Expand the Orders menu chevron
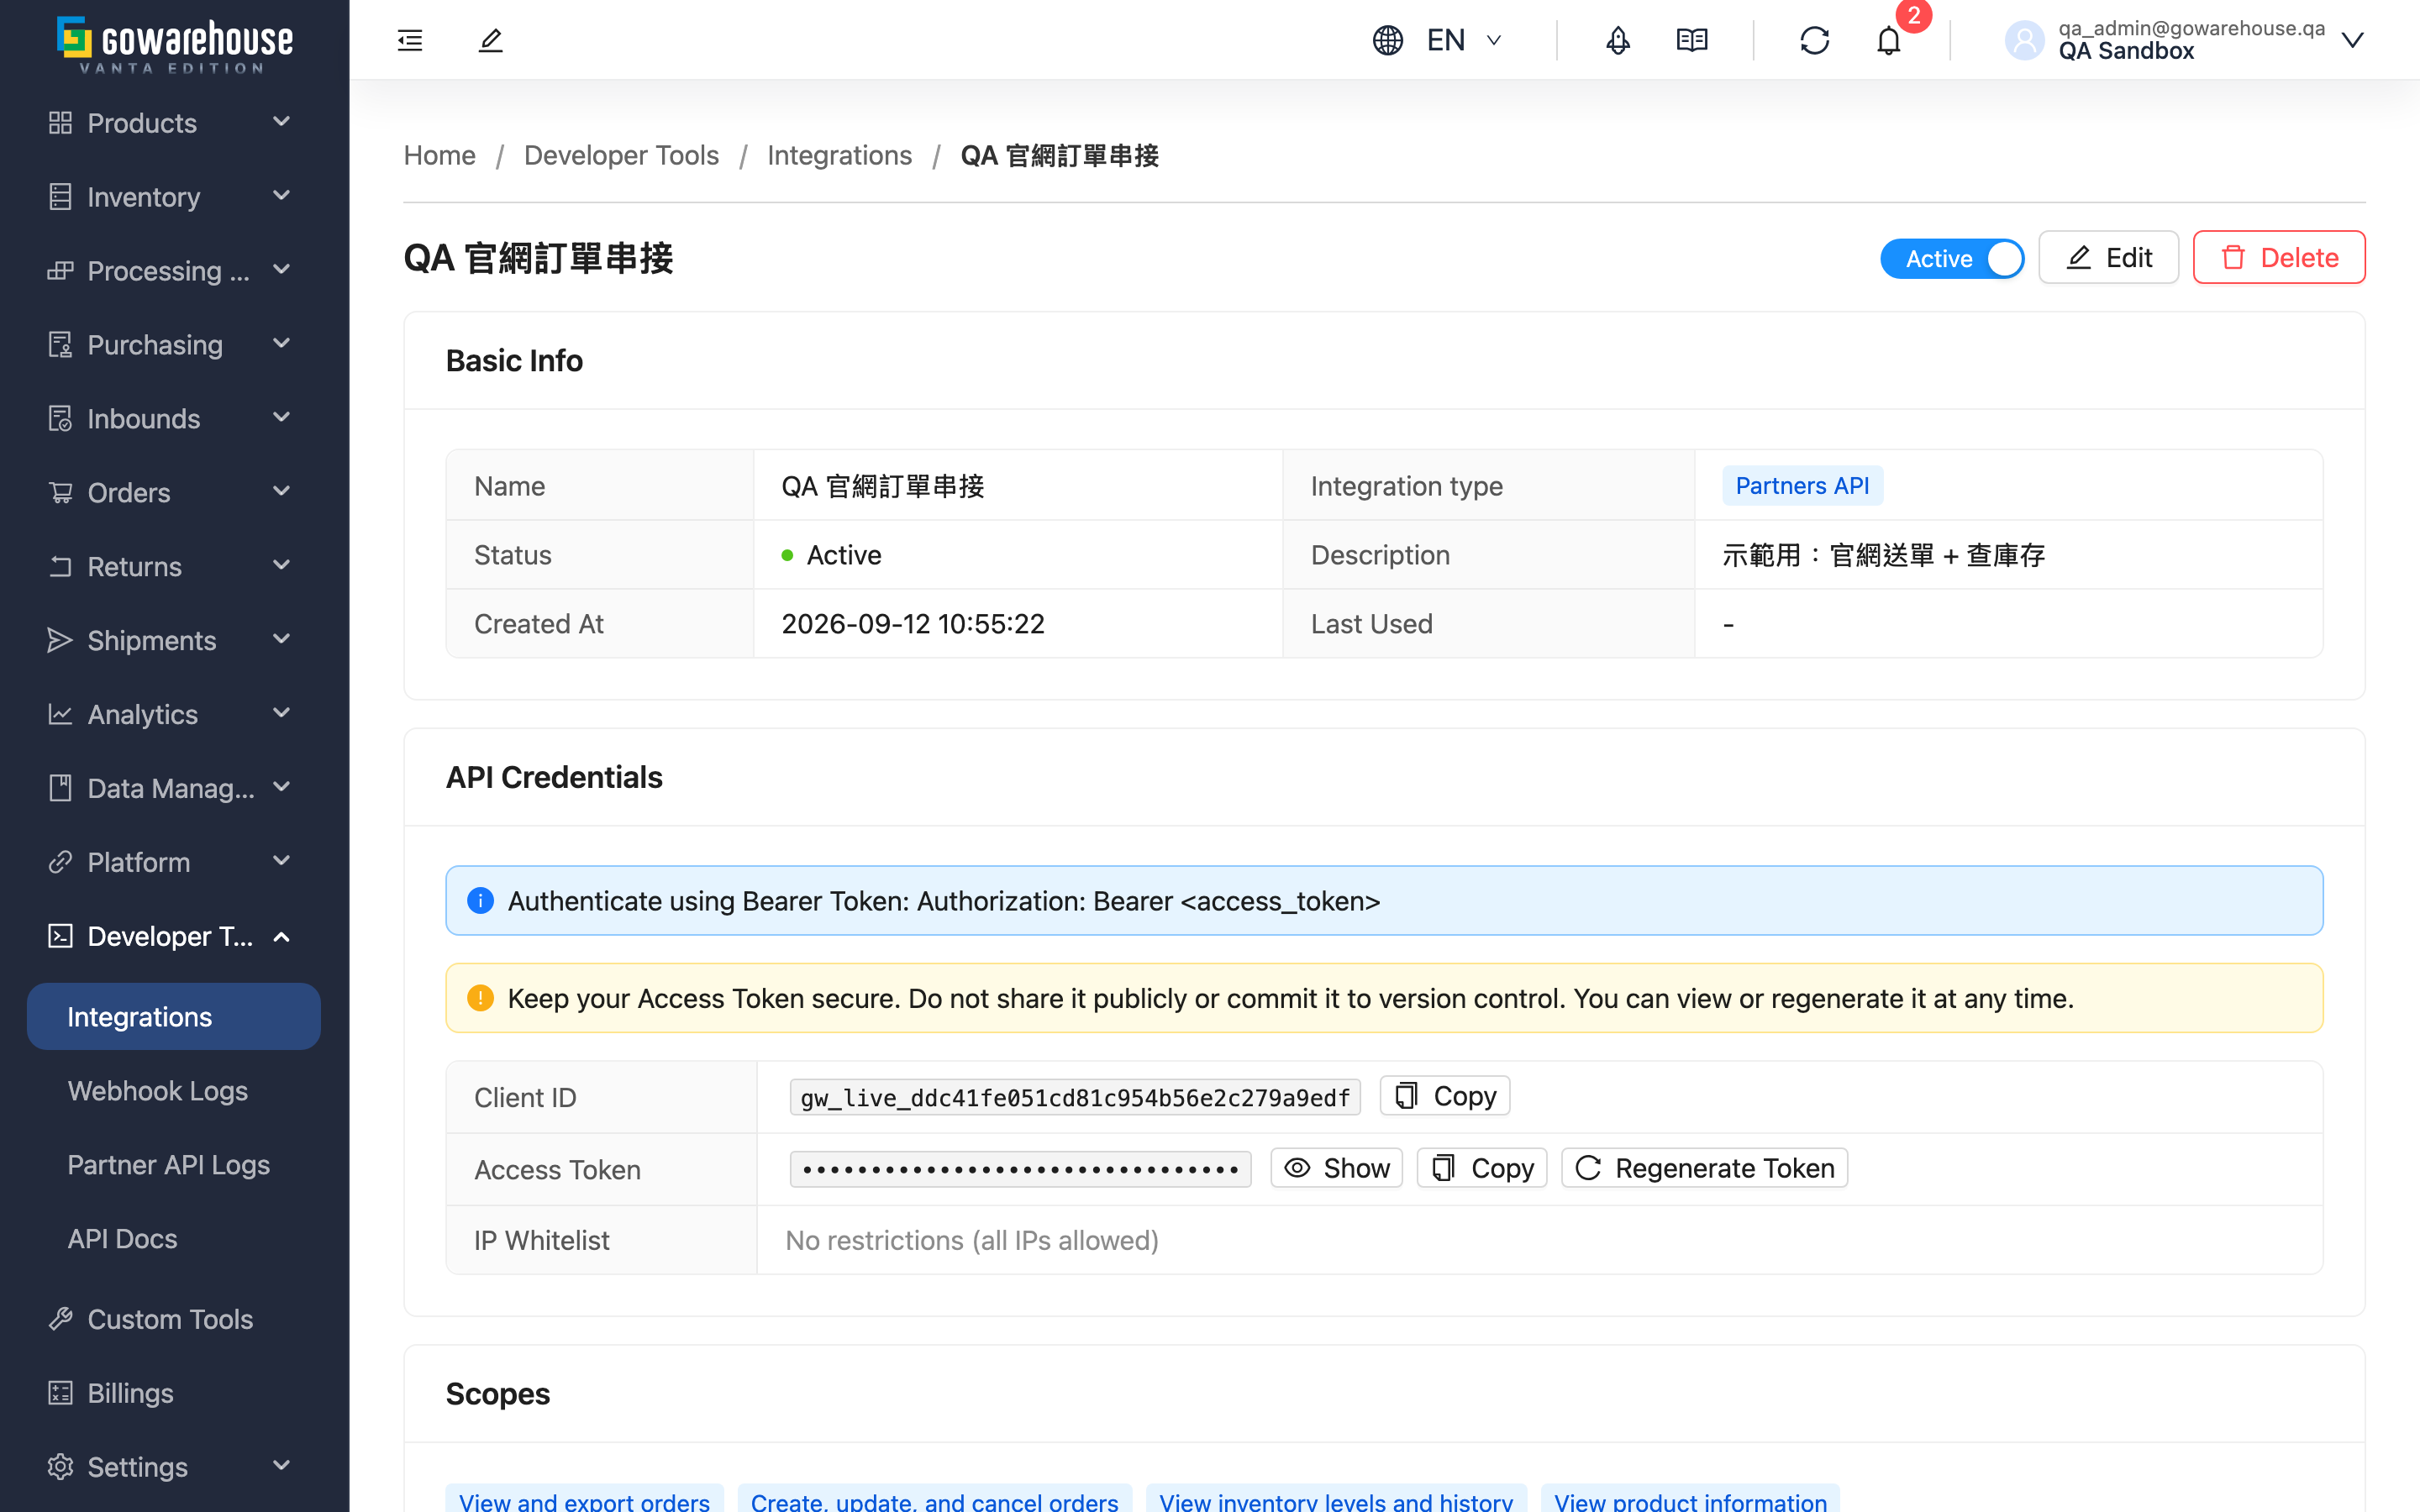The height and width of the screenshot is (1512, 2420). coord(282,491)
